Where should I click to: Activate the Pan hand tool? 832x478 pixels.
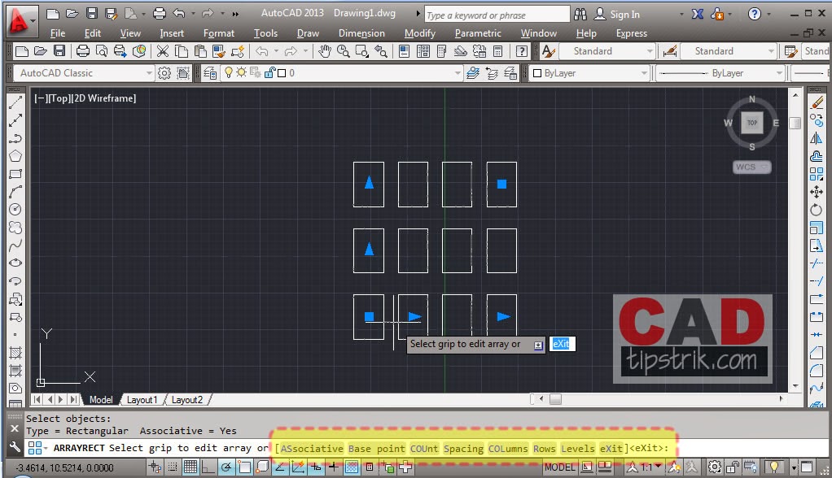pyautogui.click(x=325, y=51)
